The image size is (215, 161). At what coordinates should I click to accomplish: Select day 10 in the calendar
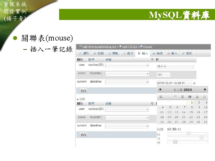click(x=205, y=107)
